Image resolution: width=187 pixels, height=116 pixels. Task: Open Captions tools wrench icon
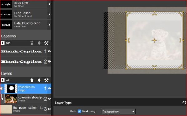point(46,43)
